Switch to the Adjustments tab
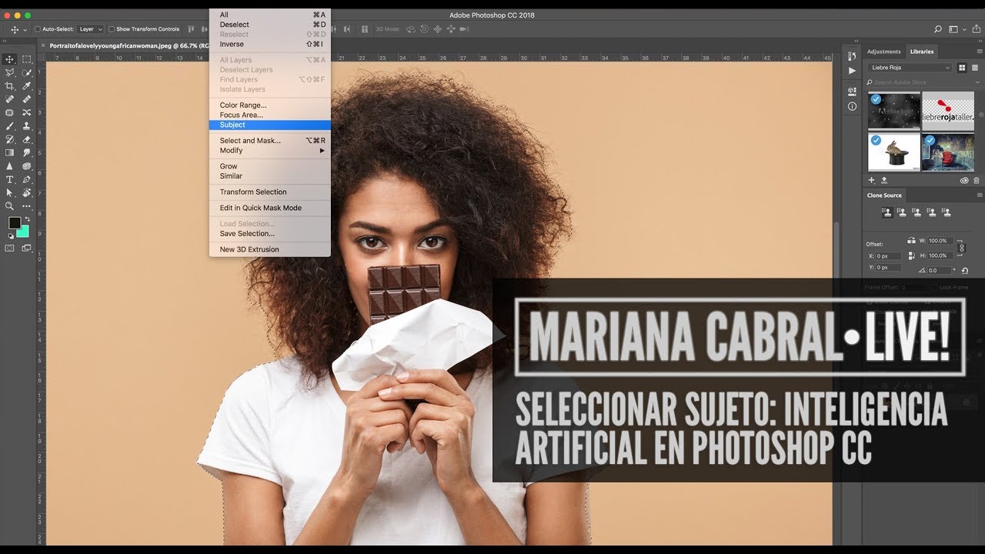 (x=884, y=52)
